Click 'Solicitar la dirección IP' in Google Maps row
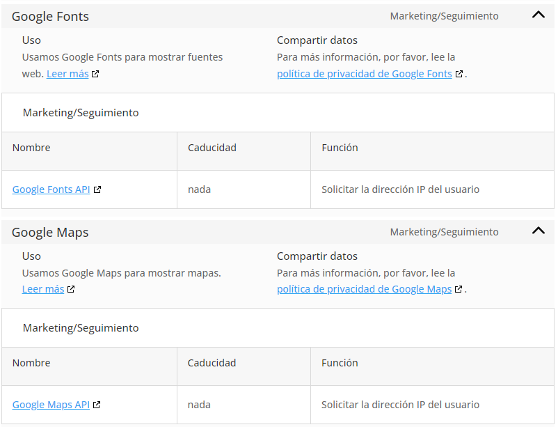Image resolution: width=558 pixels, height=427 pixels. pos(400,405)
